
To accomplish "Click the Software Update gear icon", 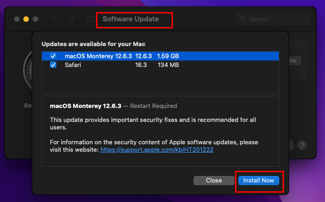I will (x=28, y=70).
